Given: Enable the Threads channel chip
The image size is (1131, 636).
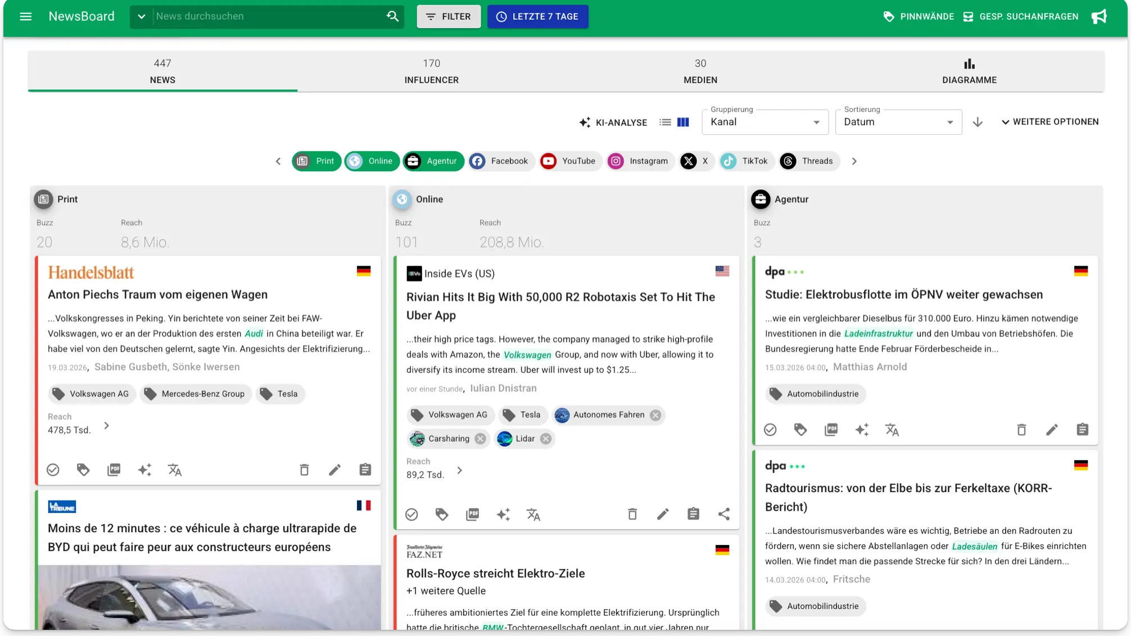Looking at the screenshot, I should [x=809, y=161].
